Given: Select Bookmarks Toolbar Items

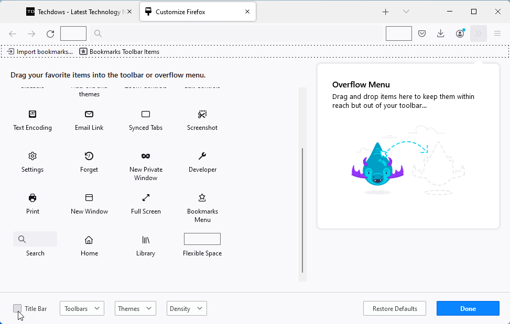Looking at the screenshot, I should 120,52.
